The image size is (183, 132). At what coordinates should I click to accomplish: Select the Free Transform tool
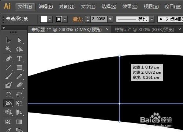pyautogui.click(x=19, y=103)
